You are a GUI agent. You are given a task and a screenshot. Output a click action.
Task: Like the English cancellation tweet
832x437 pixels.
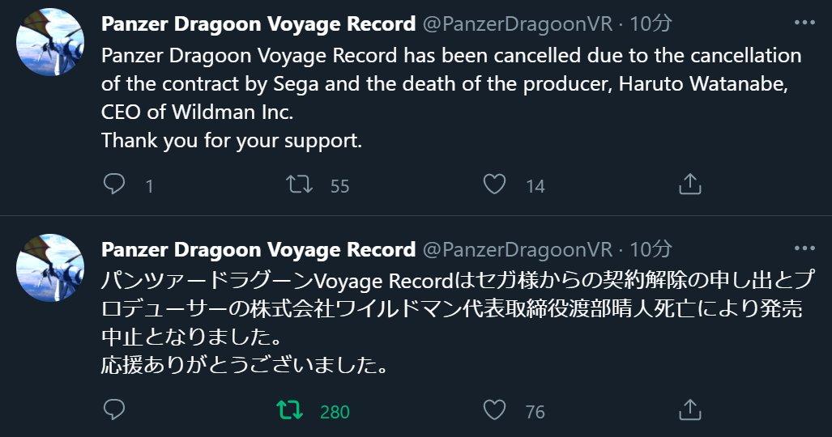[494, 185]
